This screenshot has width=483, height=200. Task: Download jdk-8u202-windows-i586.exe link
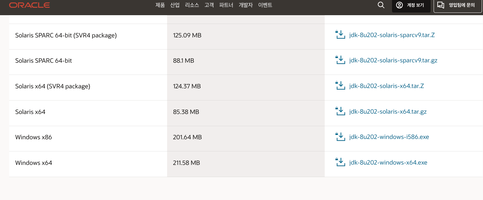click(x=389, y=137)
